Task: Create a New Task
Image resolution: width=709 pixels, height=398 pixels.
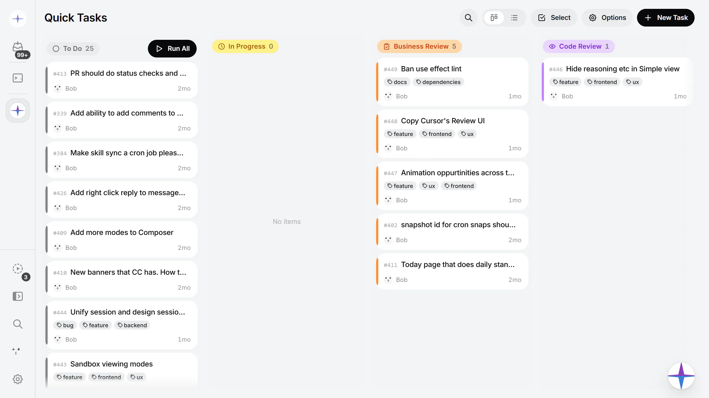Action: 666,18
